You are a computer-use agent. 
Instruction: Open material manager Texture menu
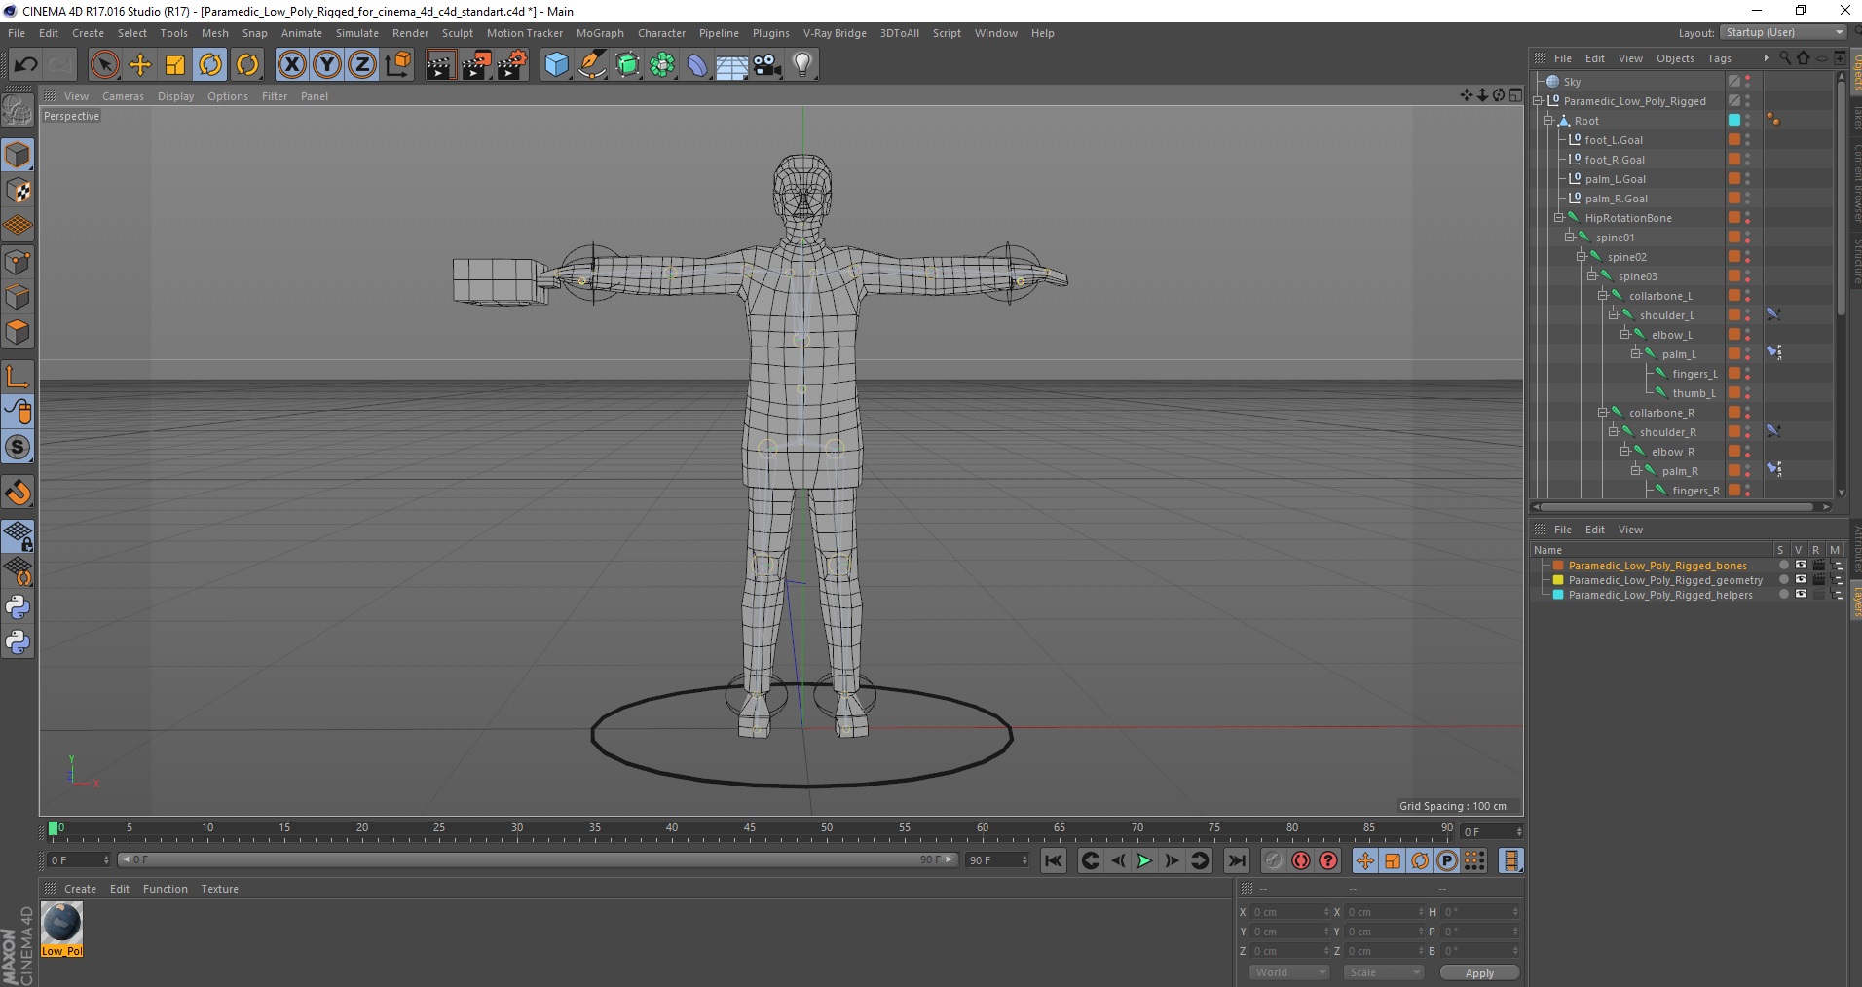click(219, 889)
